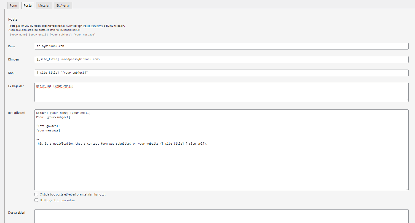Screen dimensions: 415x223
Task: Open the Mesajlar tab
Action: click(44, 5)
